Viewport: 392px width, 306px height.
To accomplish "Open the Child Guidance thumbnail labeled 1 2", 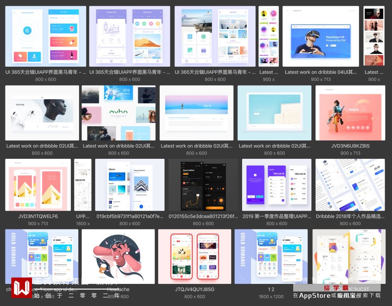I will 271,257.
